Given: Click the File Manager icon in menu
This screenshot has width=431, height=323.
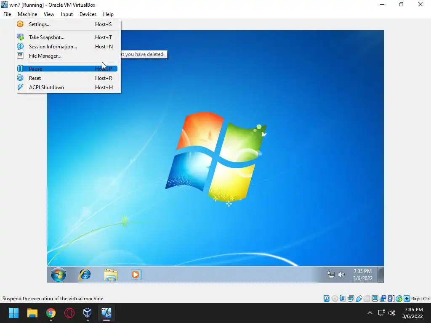Looking at the screenshot, I should 20,56.
